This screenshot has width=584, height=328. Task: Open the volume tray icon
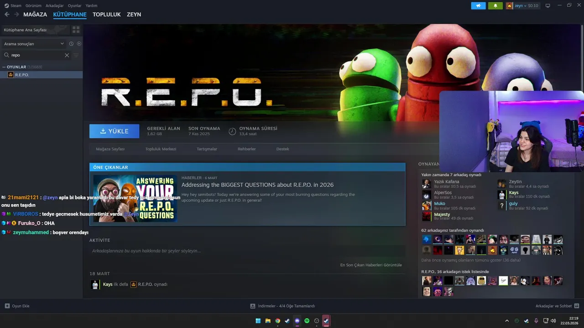pos(553,321)
